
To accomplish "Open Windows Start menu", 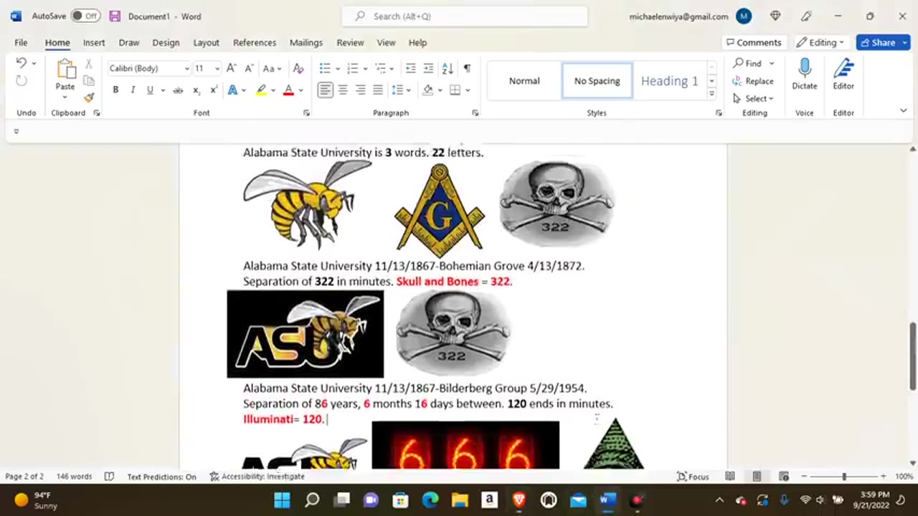I will 282,500.
